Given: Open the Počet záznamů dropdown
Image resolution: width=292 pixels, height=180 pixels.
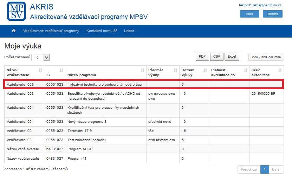Looking at the screenshot, I should click(x=40, y=58).
